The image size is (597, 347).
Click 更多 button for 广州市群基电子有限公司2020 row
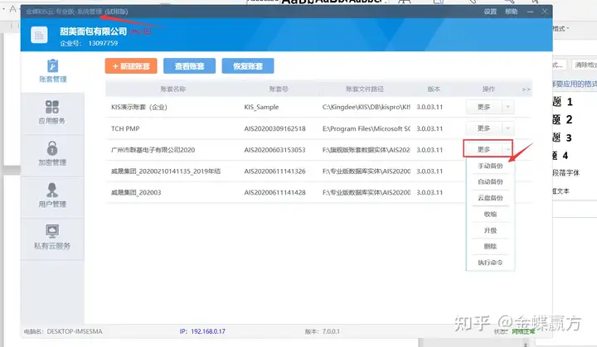[x=484, y=150]
